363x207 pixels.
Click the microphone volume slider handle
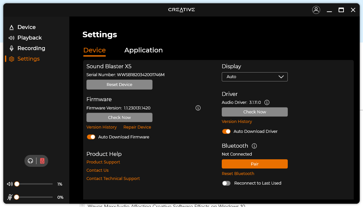[x=16, y=197]
